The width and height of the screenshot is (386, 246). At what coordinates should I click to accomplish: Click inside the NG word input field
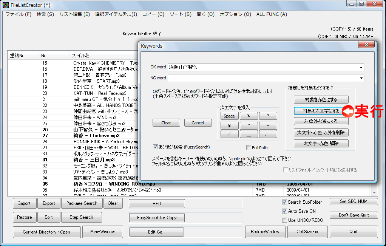(264, 78)
